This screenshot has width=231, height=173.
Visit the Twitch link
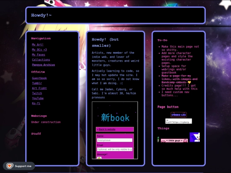pyautogui.click(x=37, y=93)
